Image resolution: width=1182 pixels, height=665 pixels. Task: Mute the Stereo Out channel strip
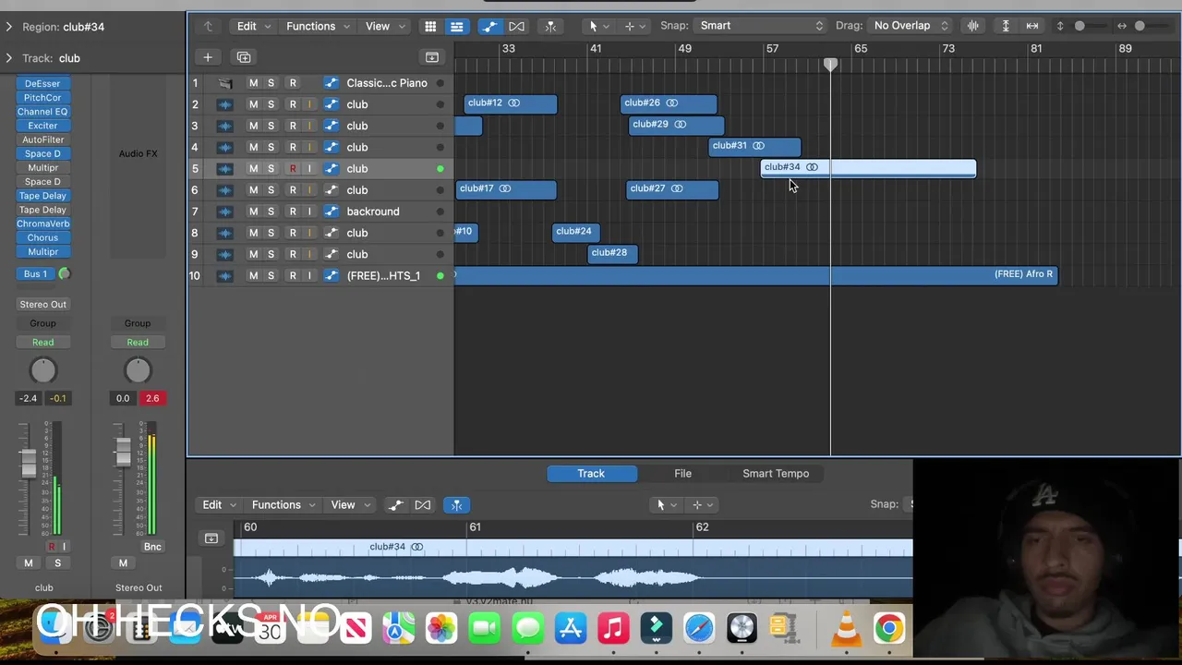123,563
